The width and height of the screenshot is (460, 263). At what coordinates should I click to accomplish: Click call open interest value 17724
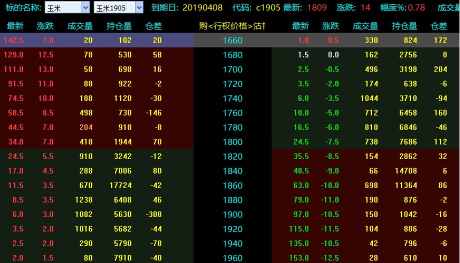coord(119,185)
